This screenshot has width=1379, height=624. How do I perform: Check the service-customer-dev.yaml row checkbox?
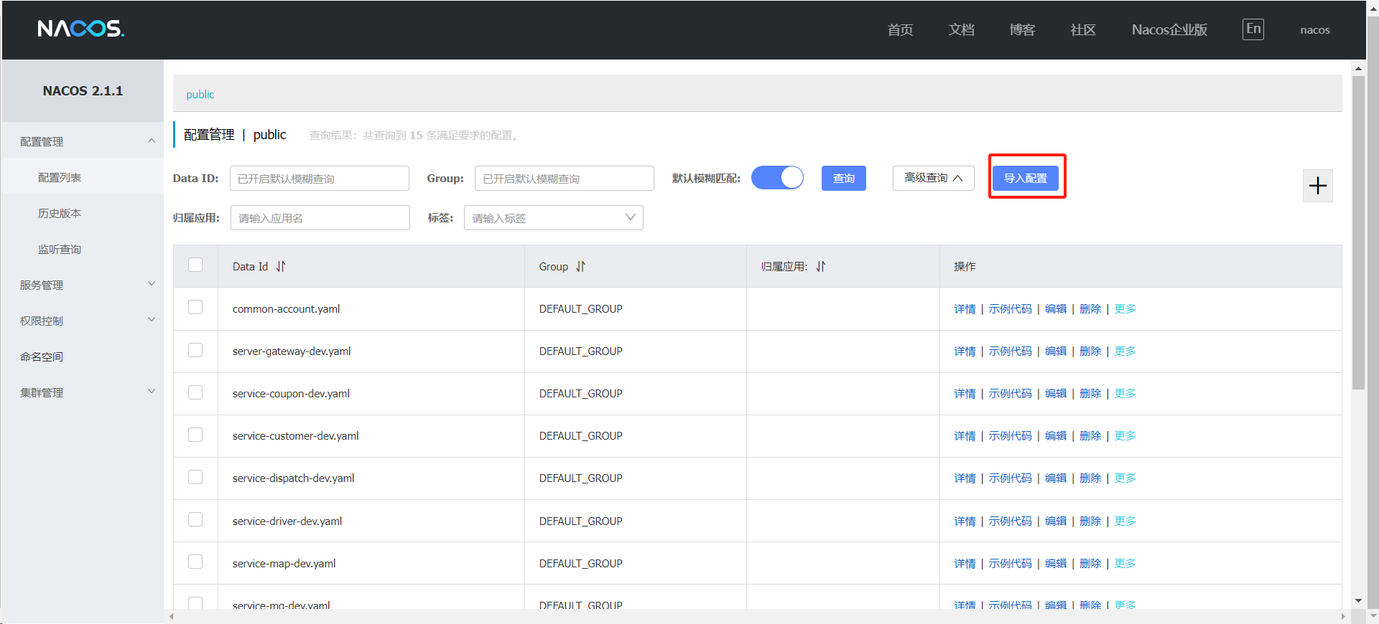click(x=195, y=434)
